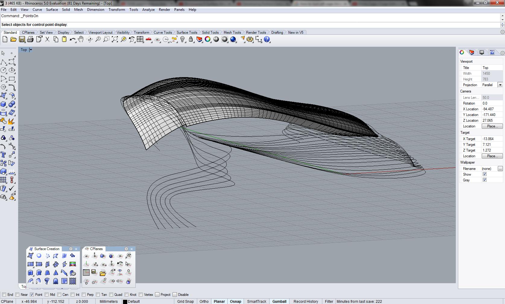Click the Print icon
Viewport: 505px width, 304px height.
pos(30,39)
